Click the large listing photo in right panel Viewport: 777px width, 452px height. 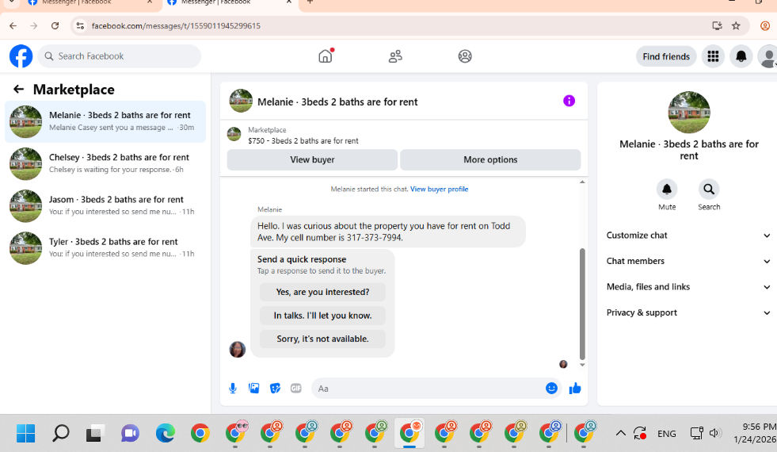tap(689, 112)
